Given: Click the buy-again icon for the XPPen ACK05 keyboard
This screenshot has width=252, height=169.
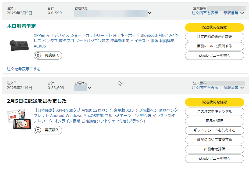Looking at the screenshot, I should click(x=38, y=56).
